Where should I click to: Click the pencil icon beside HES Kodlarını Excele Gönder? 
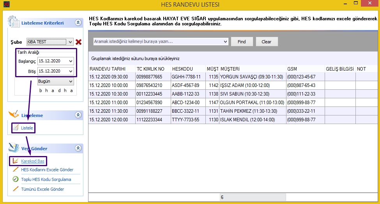(x=16, y=170)
